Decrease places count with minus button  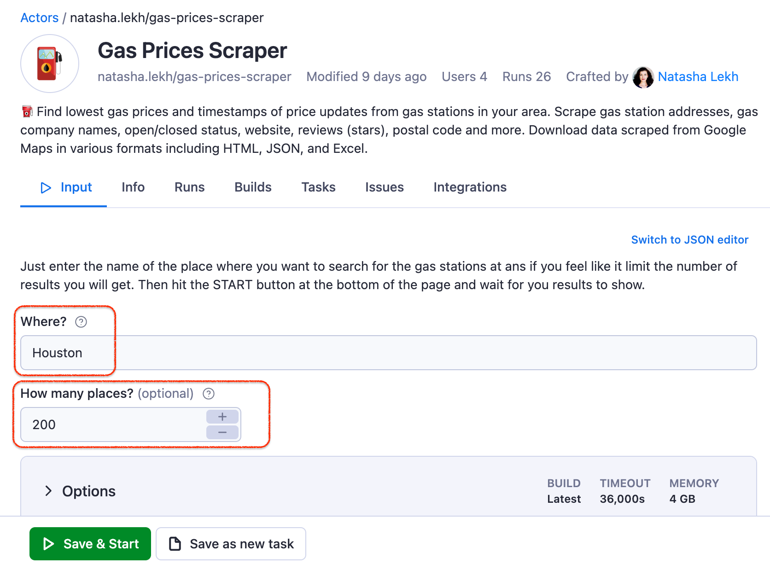(222, 432)
